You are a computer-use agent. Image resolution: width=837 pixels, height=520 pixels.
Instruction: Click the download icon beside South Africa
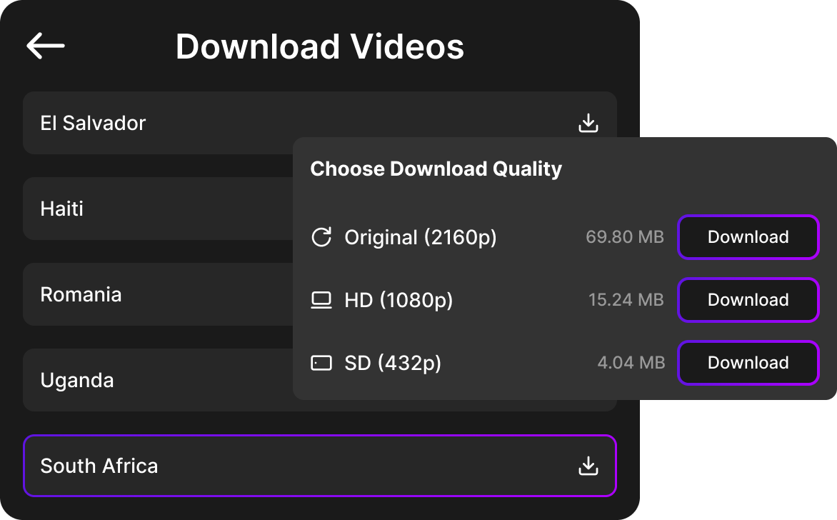coord(588,465)
